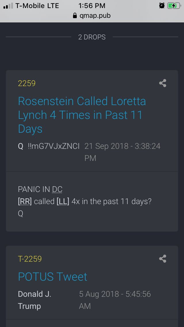The height and width of the screenshot is (327, 184).
Task: Tap the 5 Aug 2018 timestamp
Action: click(x=115, y=300)
